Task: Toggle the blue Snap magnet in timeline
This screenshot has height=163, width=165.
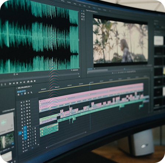Action: click(22, 94)
